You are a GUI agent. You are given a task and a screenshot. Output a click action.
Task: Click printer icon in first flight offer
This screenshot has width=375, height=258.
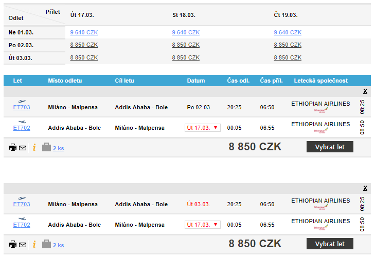13,148
